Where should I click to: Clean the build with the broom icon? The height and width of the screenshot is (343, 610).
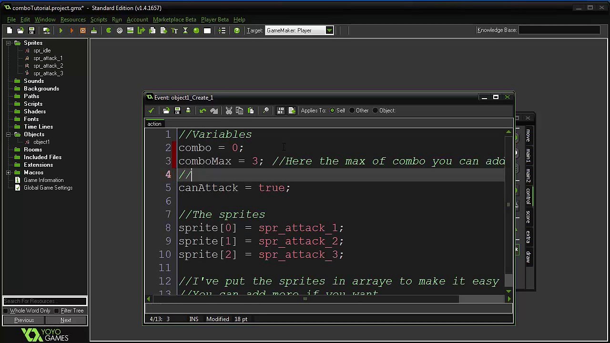point(94,30)
